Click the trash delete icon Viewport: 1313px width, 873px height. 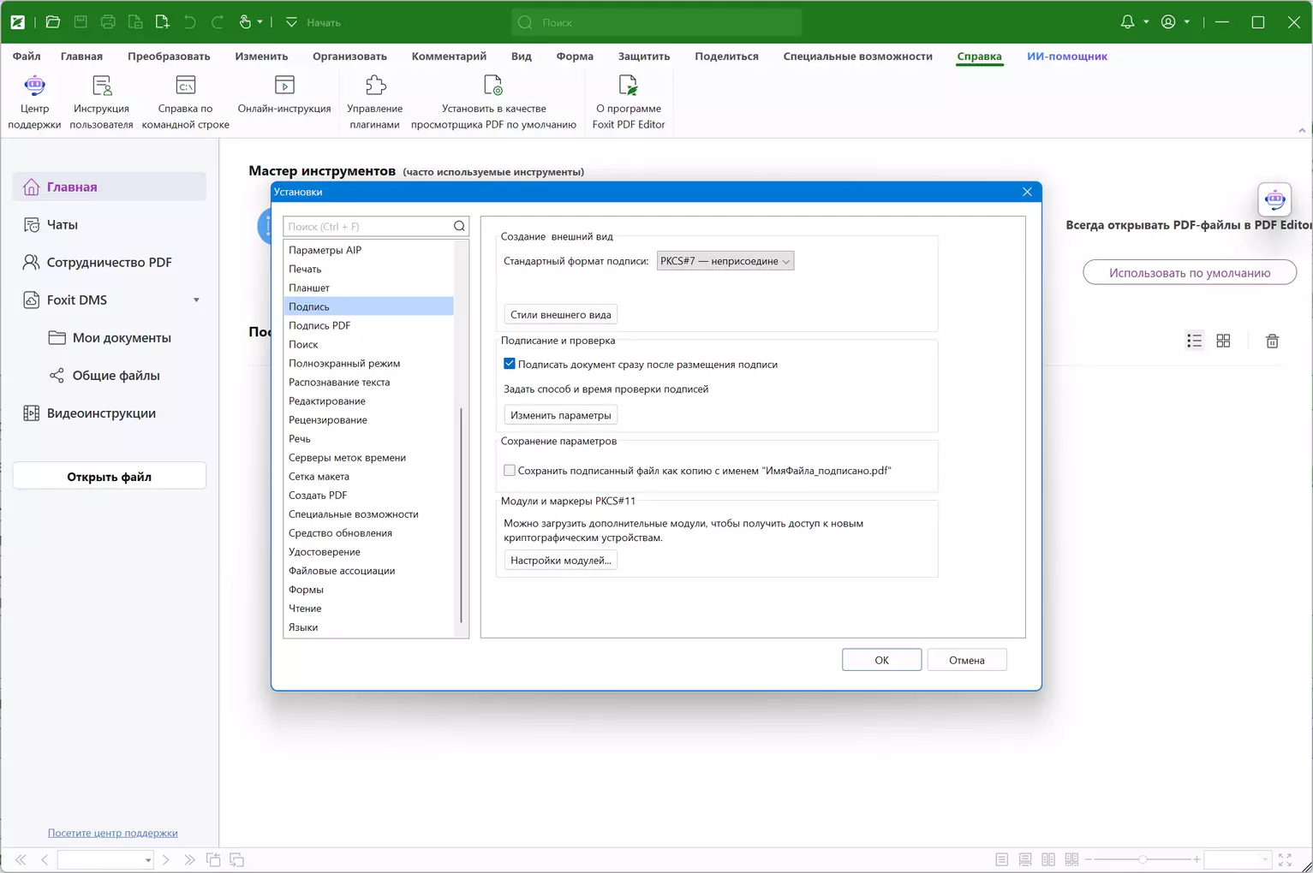(1272, 341)
